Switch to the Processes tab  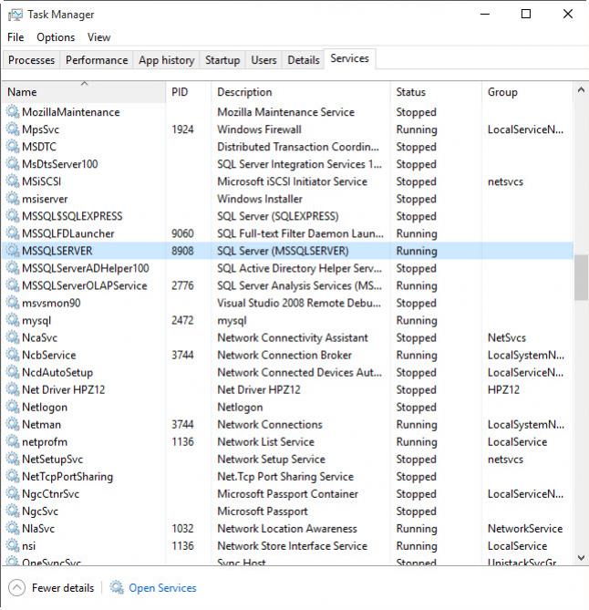point(32,60)
